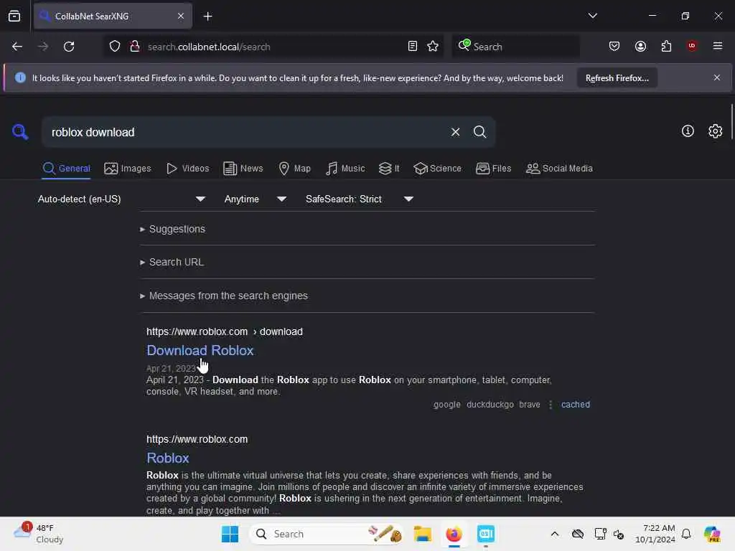
Task: Click the https://www.roblox.com URL
Action: tap(197, 440)
